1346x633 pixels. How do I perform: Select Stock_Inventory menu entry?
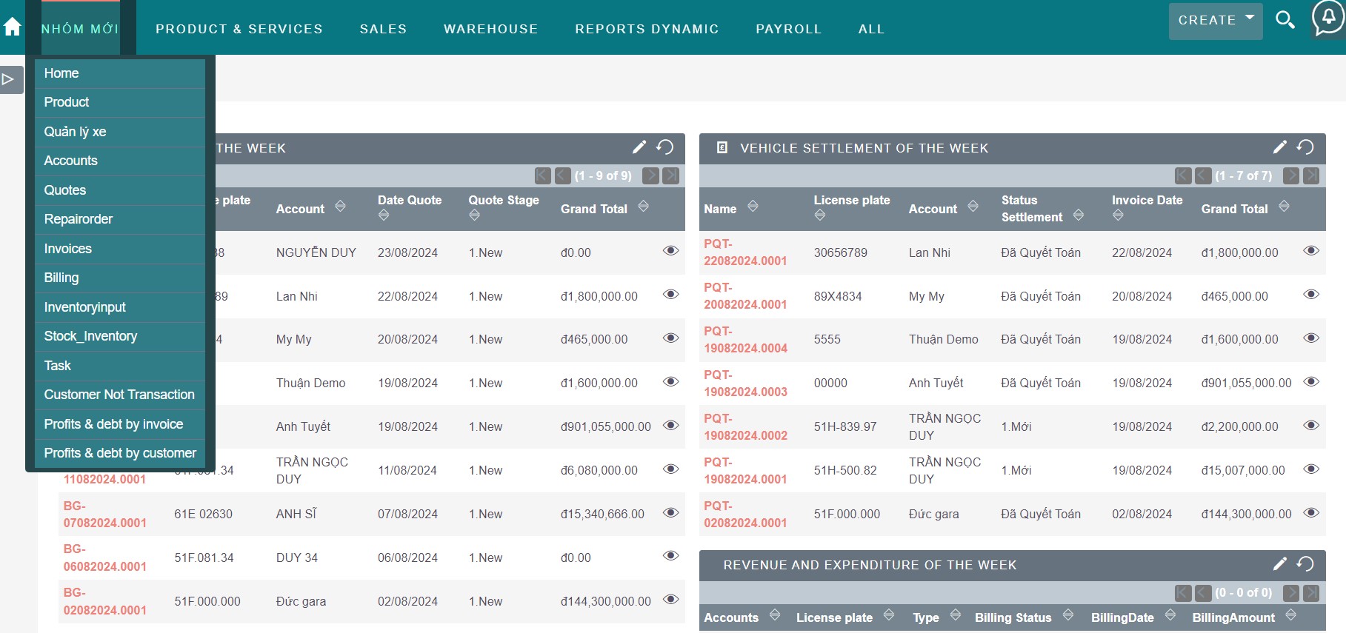(120, 336)
